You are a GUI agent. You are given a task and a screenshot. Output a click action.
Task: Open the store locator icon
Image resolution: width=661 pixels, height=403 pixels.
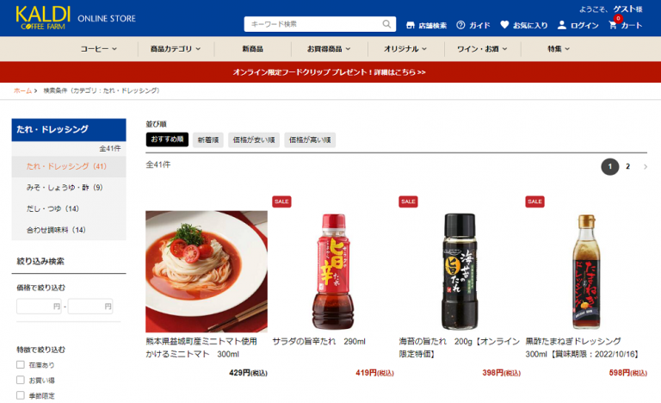411,25
